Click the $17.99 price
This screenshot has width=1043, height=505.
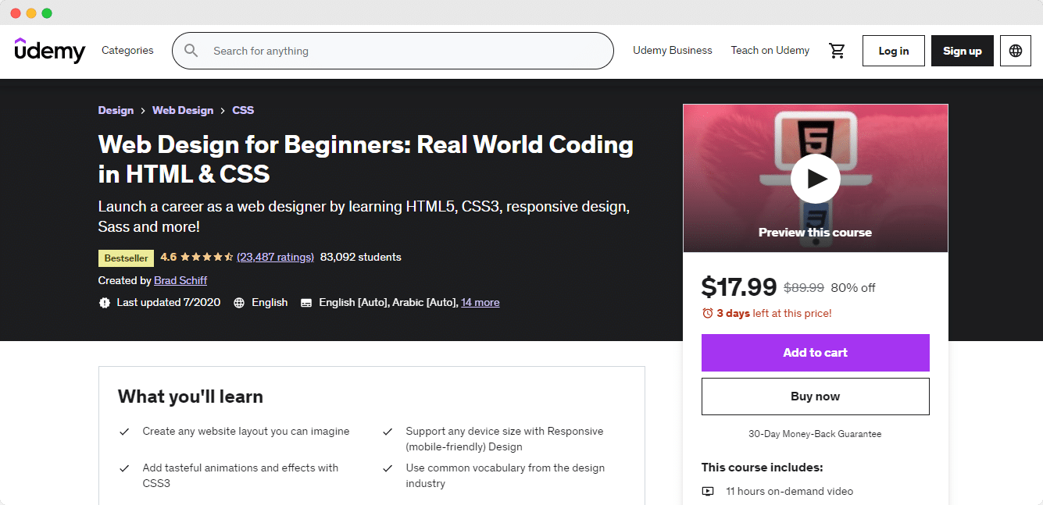pos(739,287)
